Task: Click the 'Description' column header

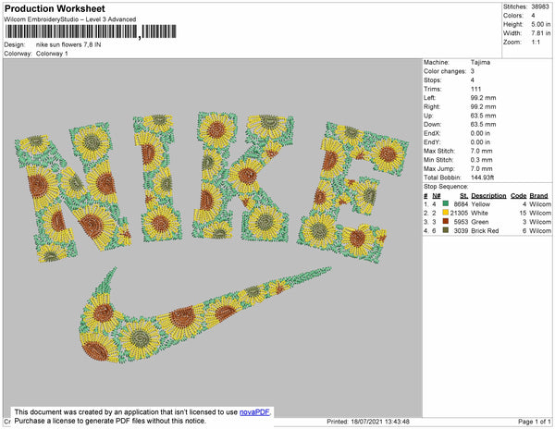Action: pyautogui.click(x=488, y=196)
